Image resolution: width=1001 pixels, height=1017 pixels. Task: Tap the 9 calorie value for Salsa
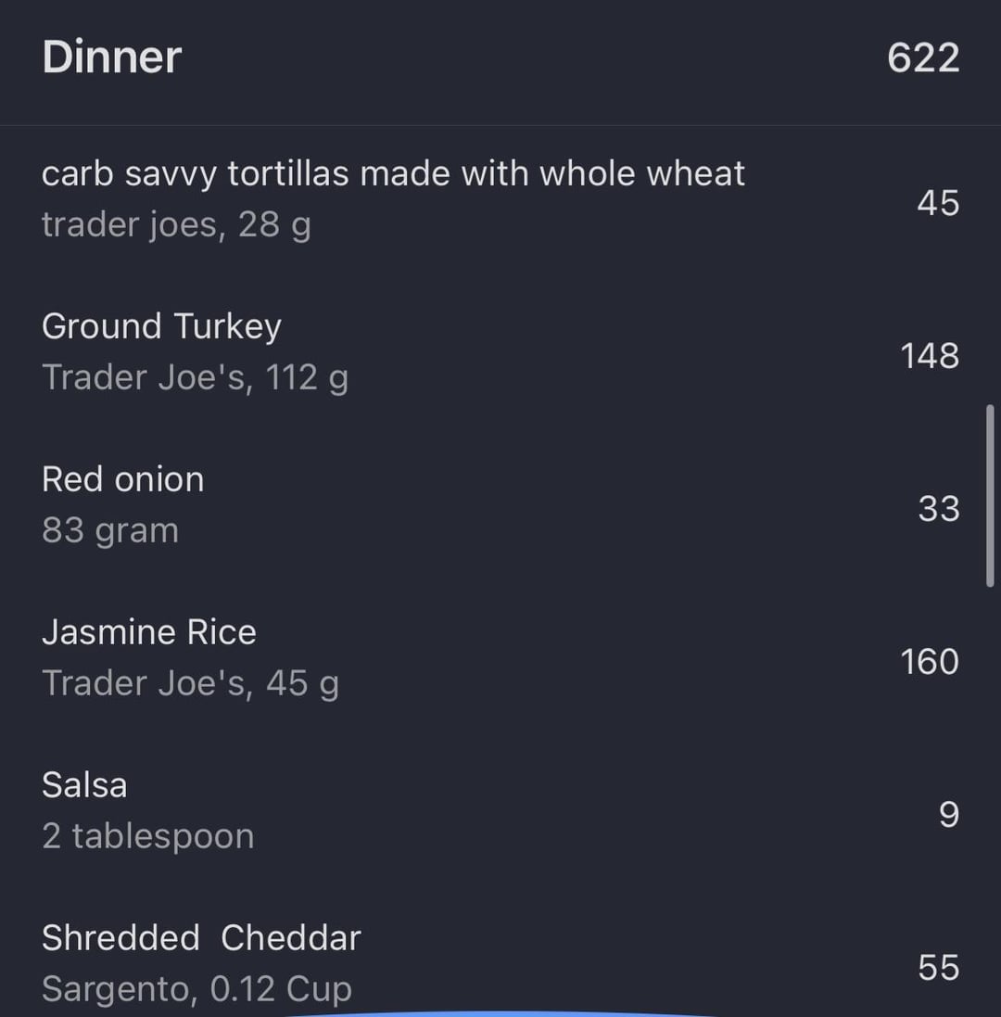949,815
